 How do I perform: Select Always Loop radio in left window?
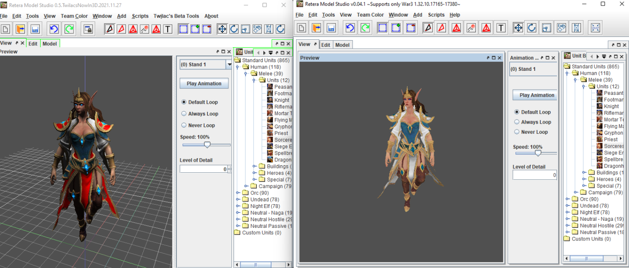coord(184,114)
